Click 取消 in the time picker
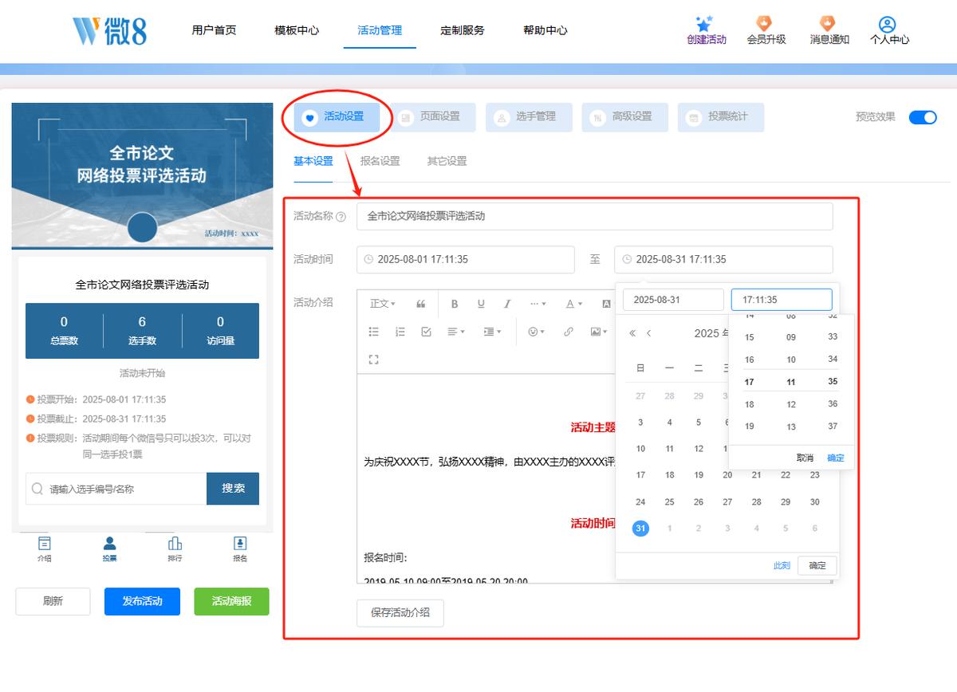The image size is (957, 692). [x=805, y=458]
